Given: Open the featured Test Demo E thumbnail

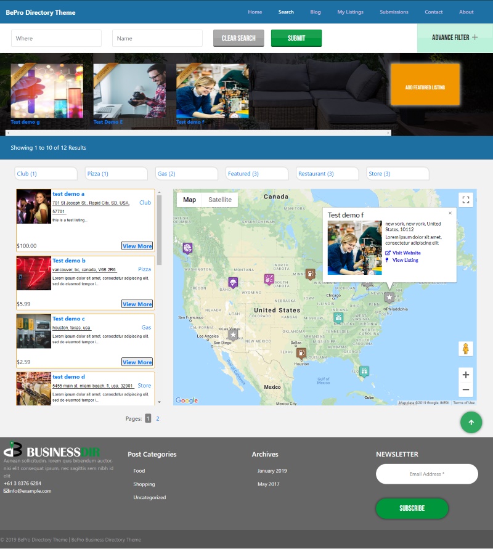Looking at the screenshot, I should coord(129,91).
